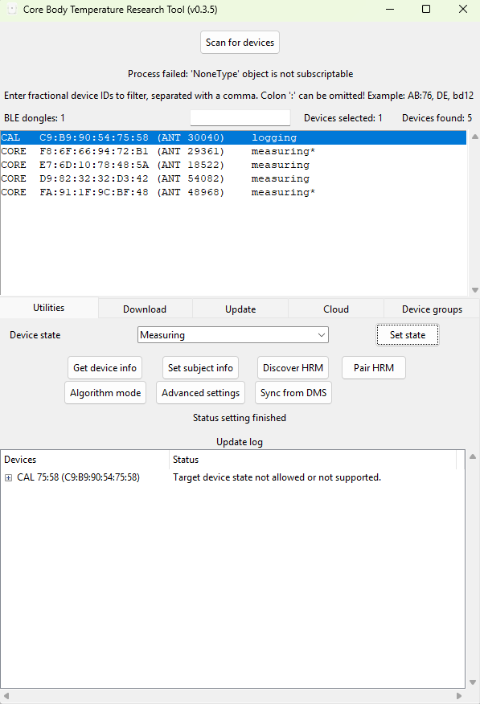
Task: Select CORE device D9:82:32:32:D3:42
Action: coord(233,178)
